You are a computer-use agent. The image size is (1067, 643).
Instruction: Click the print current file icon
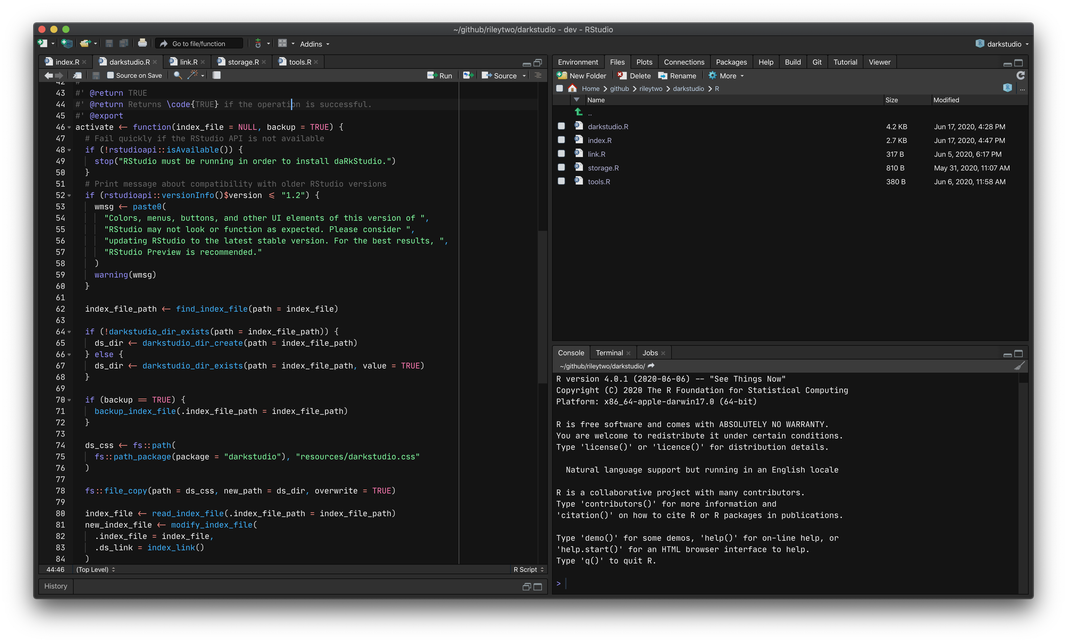pos(142,43)
